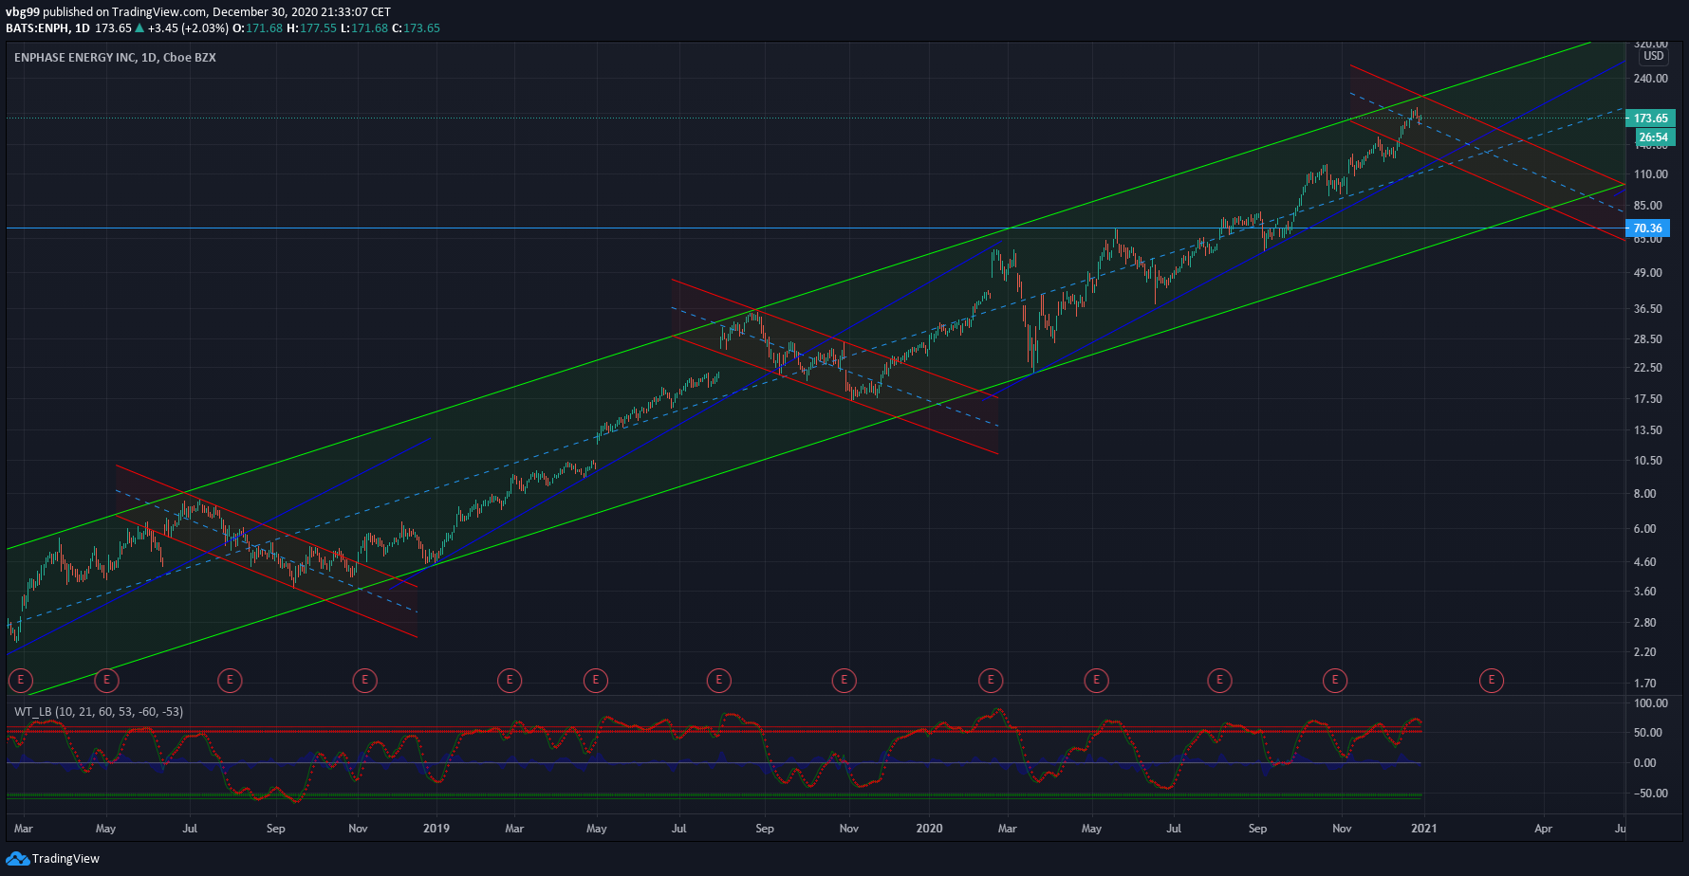1689x876 pixels.
Task: Open the November 2019 earnings E marker
Action: coord(844,680)
